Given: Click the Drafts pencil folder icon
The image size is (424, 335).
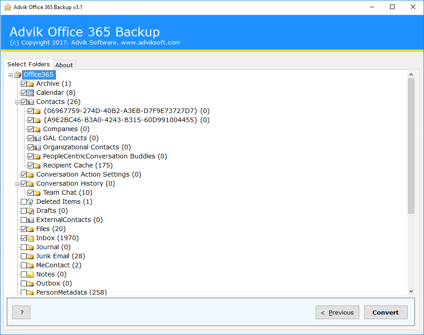Looking at the screenshot, I should click(30, 211).
